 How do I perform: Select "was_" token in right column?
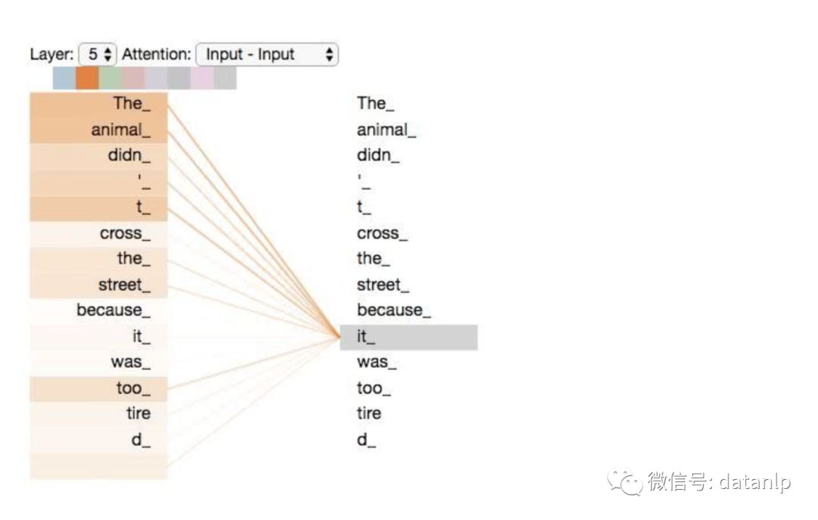376,363
